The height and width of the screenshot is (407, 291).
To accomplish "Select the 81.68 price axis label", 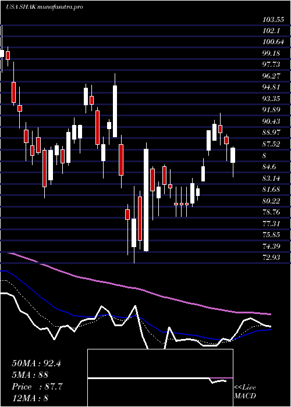I will coord(271,189).
